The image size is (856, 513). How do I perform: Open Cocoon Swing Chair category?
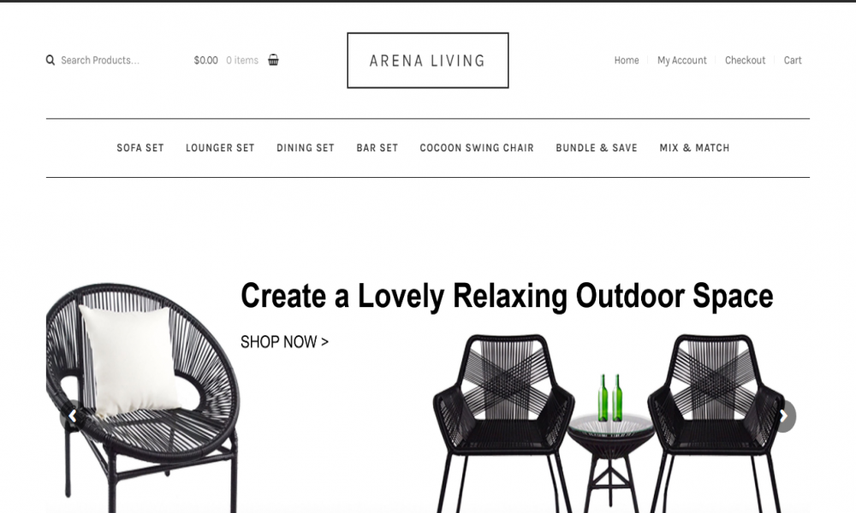(x=477, y=148)
